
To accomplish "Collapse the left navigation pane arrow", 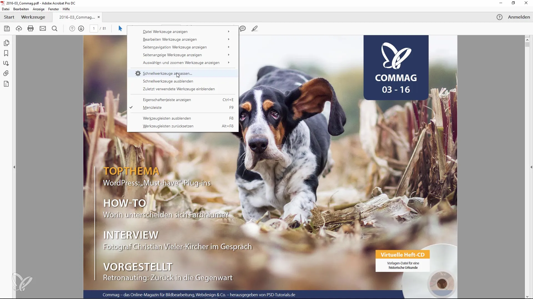I will coord(14,167).
